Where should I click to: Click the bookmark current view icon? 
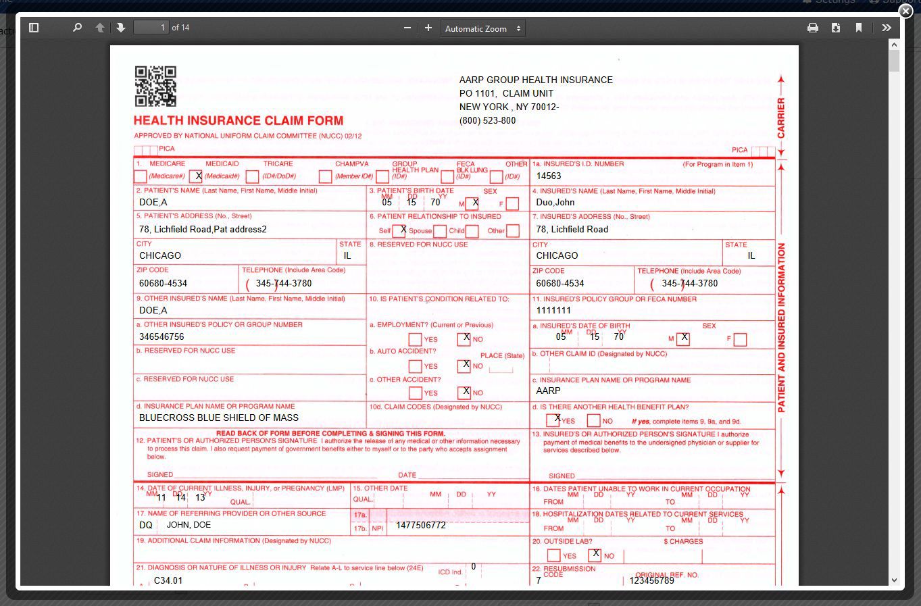[x=859, y=28]
